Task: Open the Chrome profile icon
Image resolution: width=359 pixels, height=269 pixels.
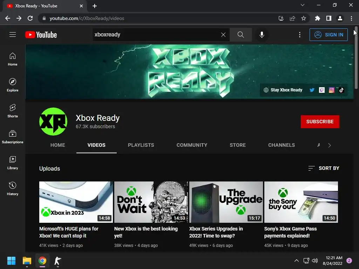Action: (340, 18)
